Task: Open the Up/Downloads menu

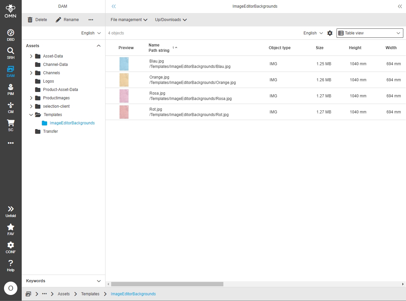Action: (171, 20)
